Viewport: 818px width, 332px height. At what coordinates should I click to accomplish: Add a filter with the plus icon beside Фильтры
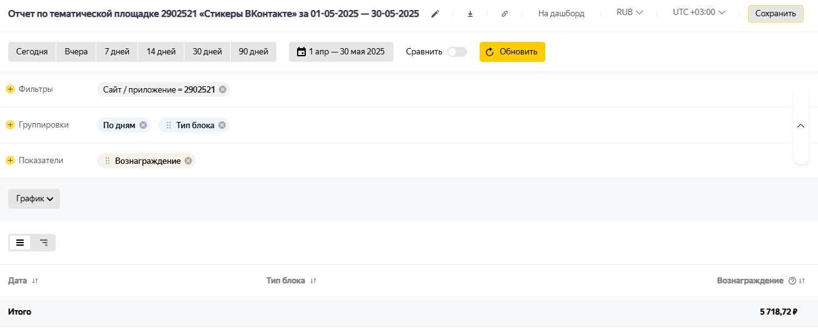10,89
